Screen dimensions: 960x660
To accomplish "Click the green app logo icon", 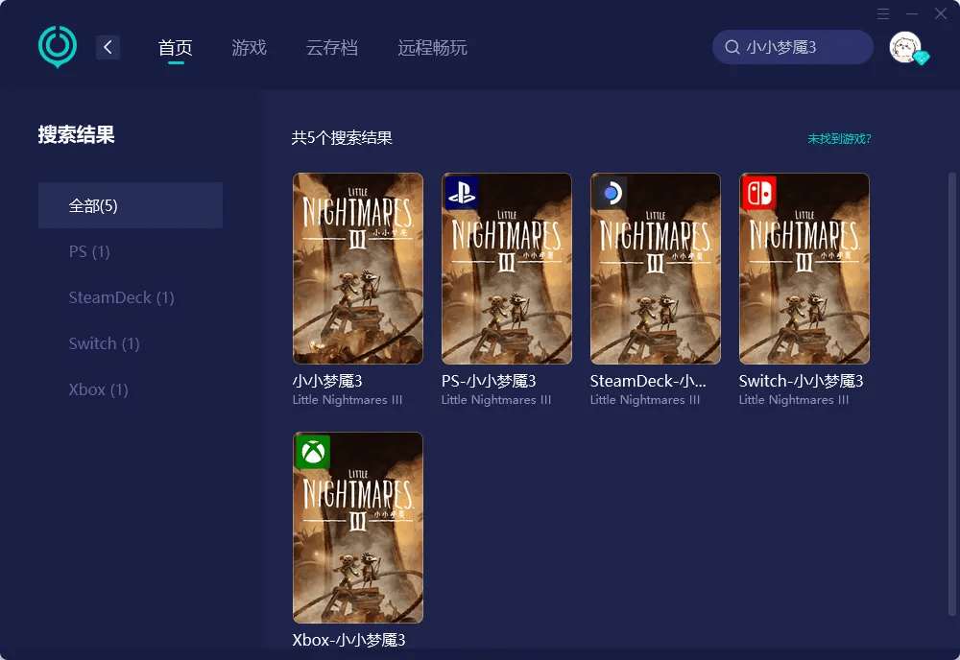I will click(58, 46).
